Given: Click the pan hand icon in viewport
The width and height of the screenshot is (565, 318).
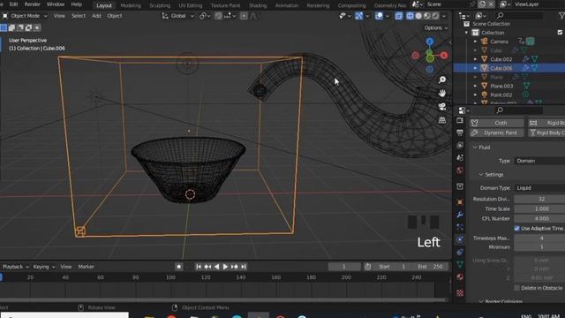Looking at the screenshot, I should 442,94.
